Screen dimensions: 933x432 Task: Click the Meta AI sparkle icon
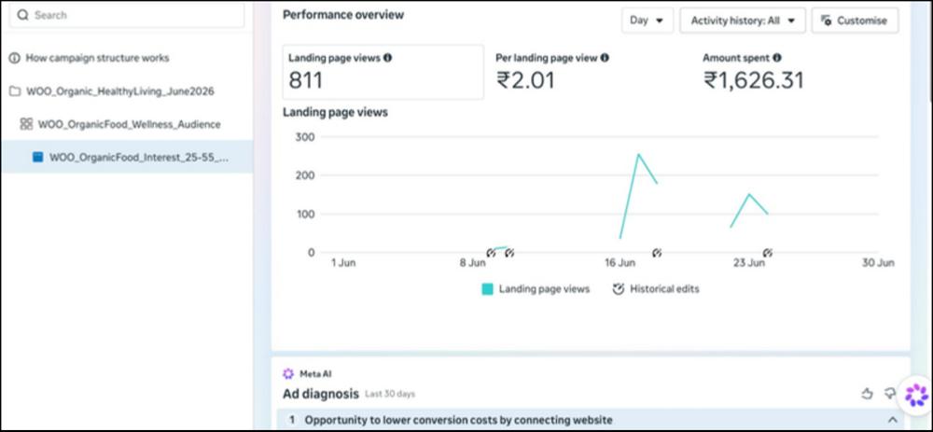tap(288, 374)
